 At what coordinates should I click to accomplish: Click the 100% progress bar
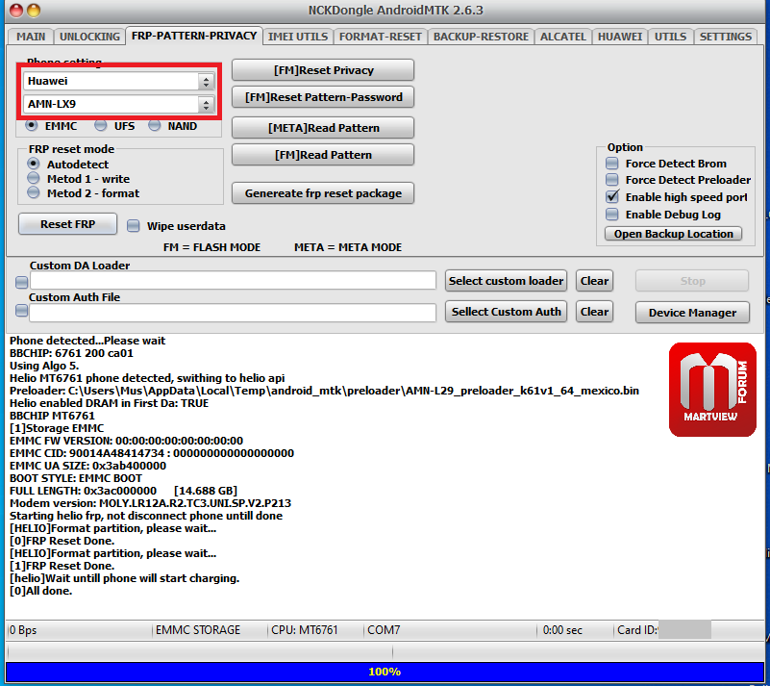(x=385, y=672)
